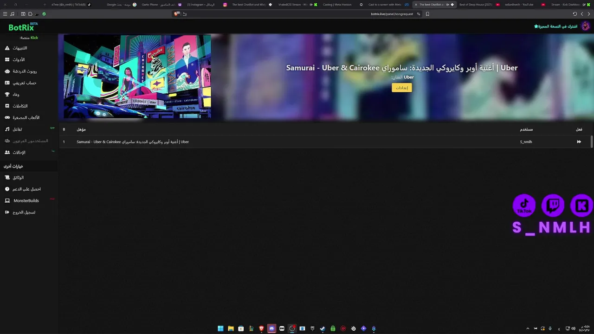Click the إعدادات yellow settings button
The image size is (594, 334).
(x=401, y=88)
